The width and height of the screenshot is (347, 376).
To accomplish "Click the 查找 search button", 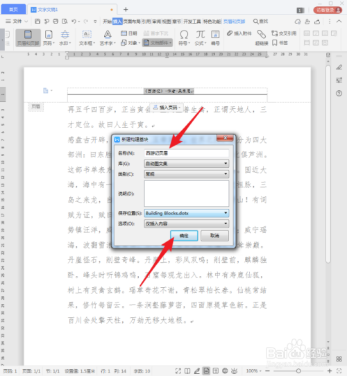I will [261, 22].
